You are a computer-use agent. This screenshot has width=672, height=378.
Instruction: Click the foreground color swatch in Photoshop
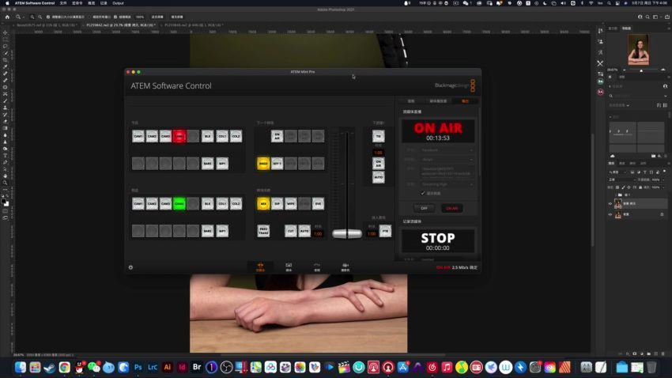(x=4, y=202)
